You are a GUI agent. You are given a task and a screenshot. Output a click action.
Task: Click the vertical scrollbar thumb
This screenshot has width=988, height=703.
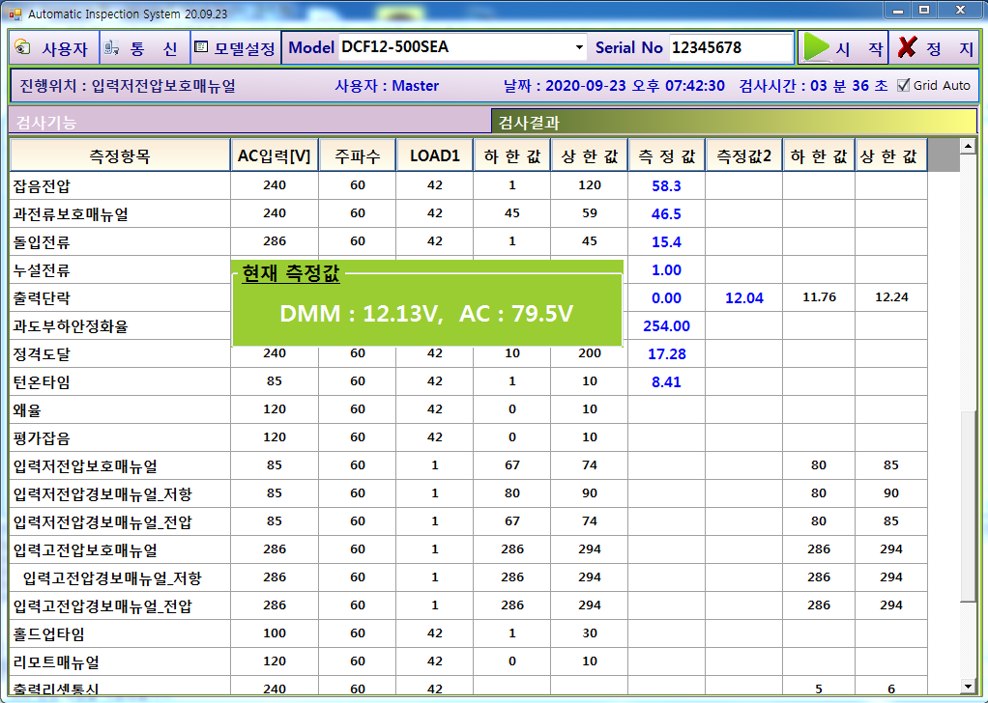[x=968, y=507]
